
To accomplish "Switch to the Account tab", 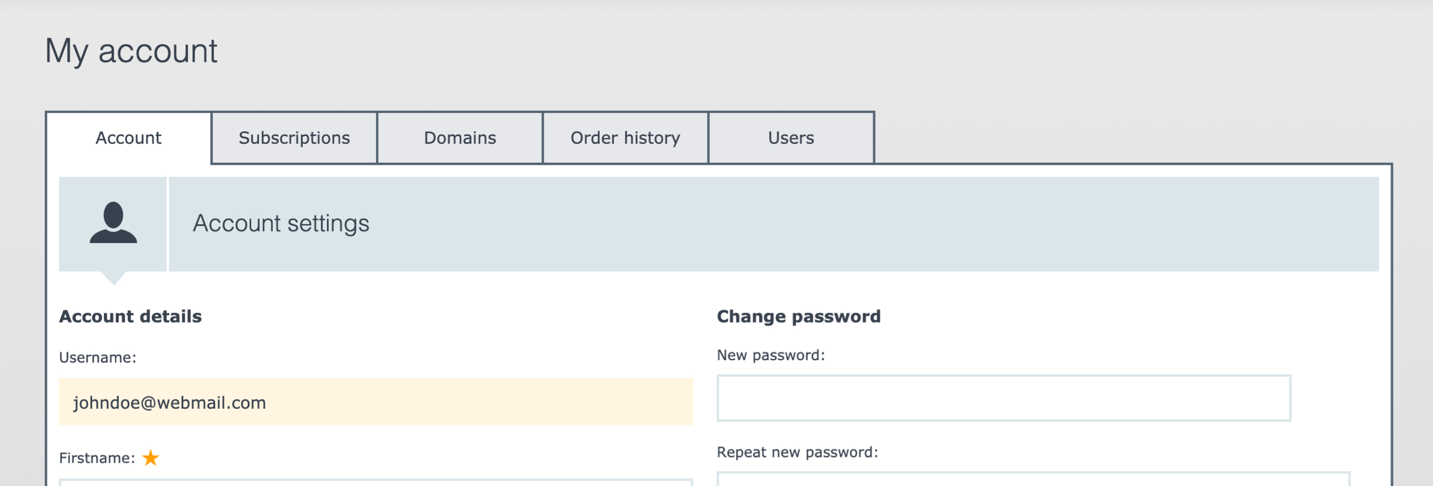I will pos(128,138).
